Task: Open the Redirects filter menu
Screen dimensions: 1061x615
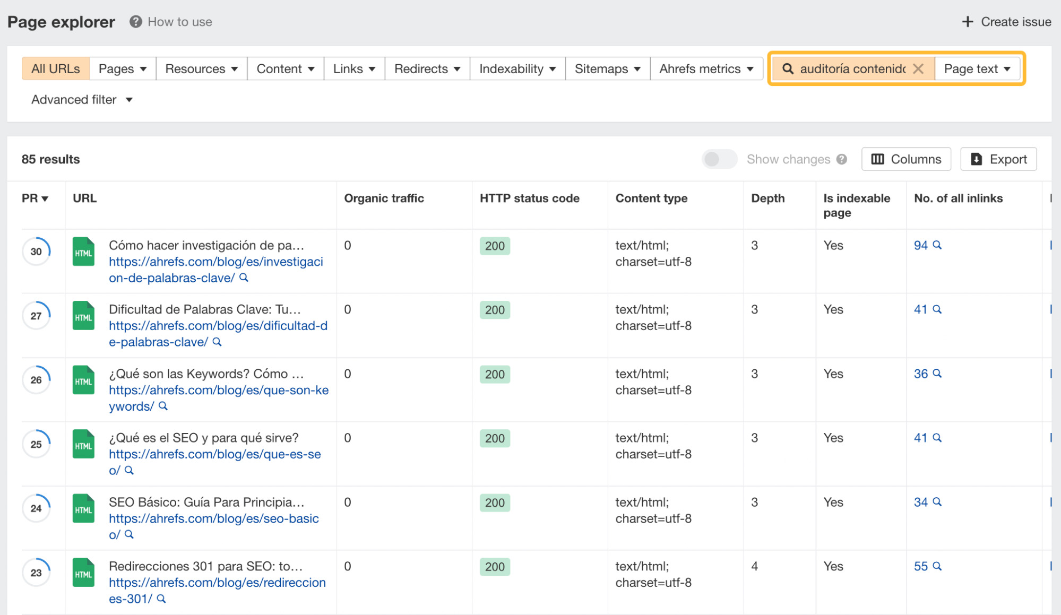Action: pyautogui.click(x=427, y=69)
